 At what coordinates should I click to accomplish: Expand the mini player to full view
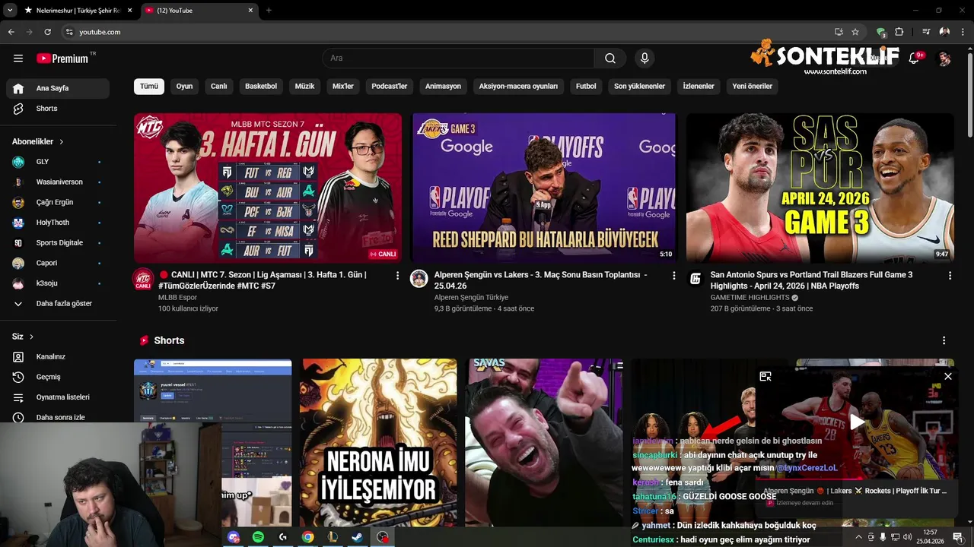(x=766, y=376)
